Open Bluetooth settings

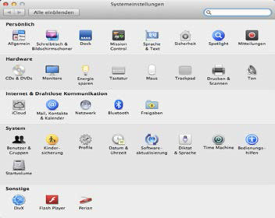(x=118, y=107)
